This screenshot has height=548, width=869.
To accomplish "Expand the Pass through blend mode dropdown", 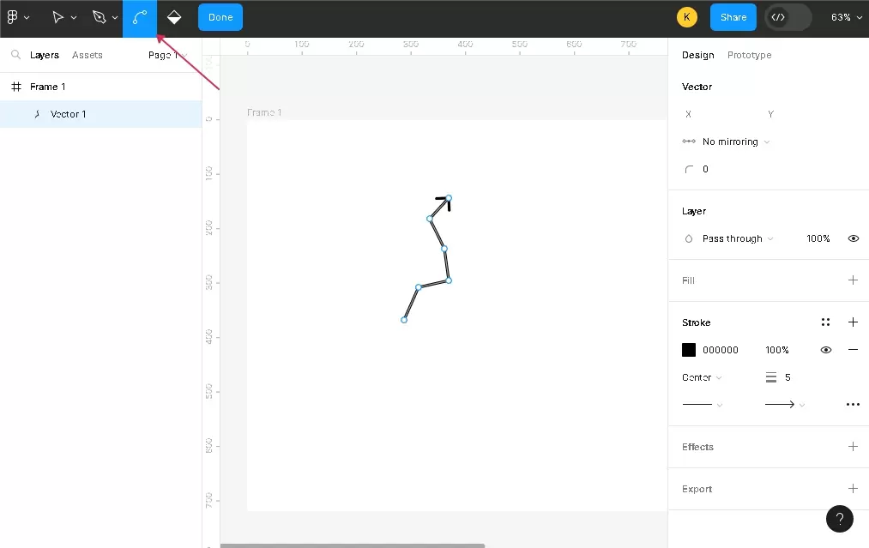I will (737, 238).
